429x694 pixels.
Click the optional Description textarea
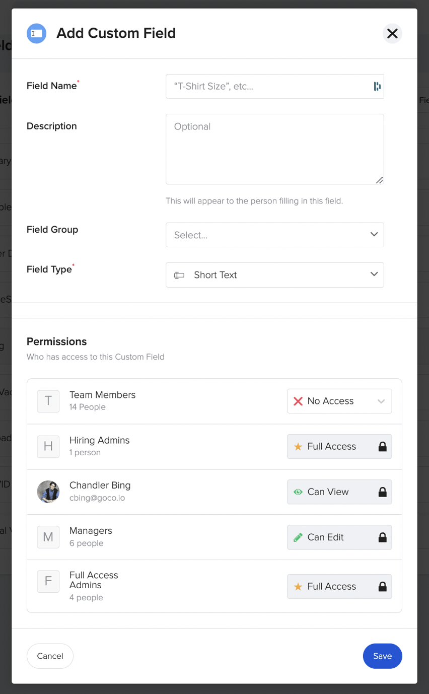click(x=274, y=149)
